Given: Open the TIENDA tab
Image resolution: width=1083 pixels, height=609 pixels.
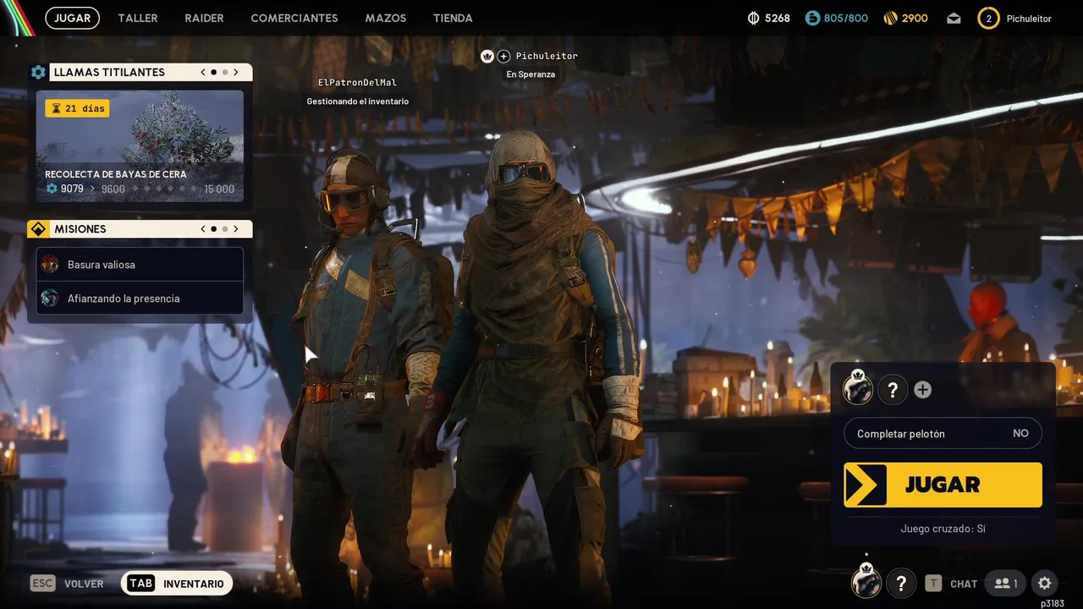Looking at the screenshot, I should point(453,18).
